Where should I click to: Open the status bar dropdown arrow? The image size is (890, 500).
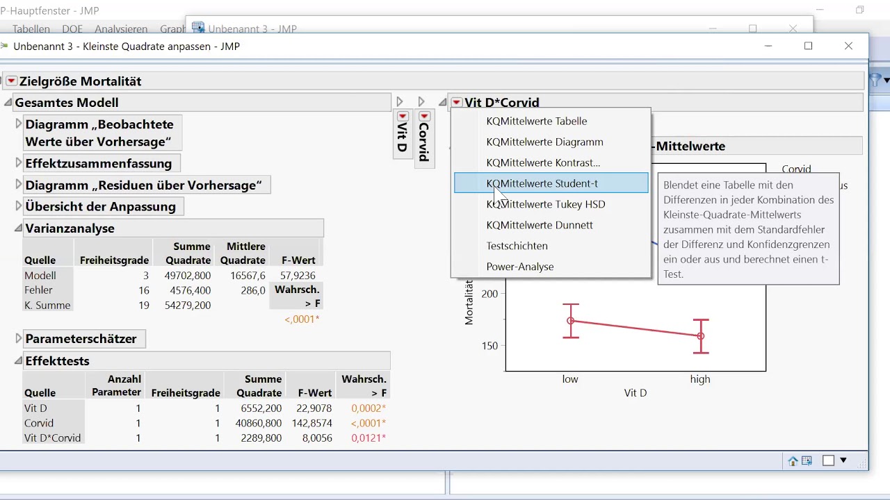click(843, 460)
